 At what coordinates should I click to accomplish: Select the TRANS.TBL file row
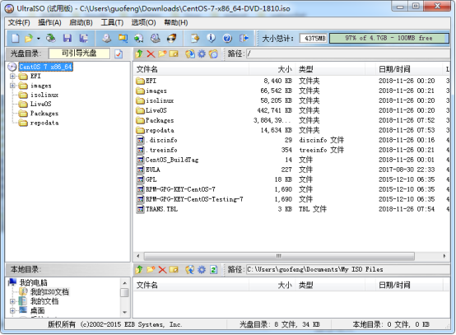click(x=291, y=209)
